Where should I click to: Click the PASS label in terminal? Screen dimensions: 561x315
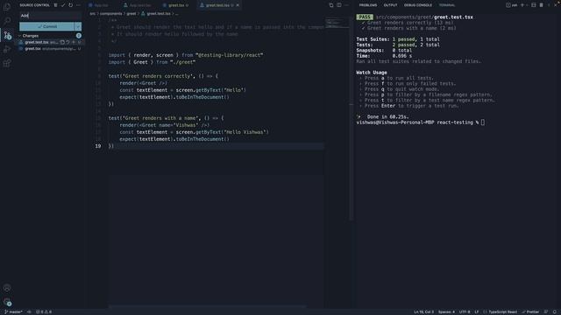pos(365,17)
